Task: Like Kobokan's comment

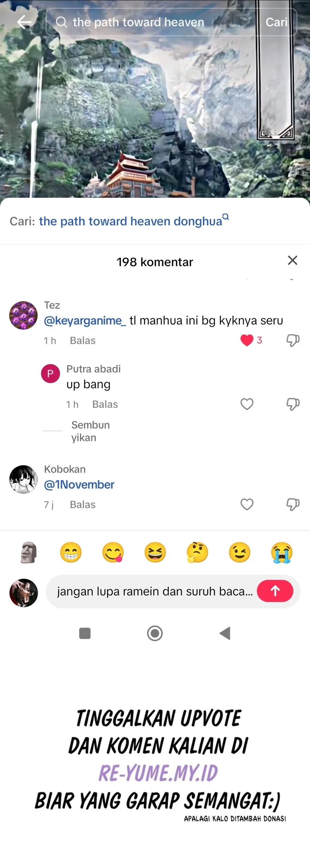Action: 247,504
